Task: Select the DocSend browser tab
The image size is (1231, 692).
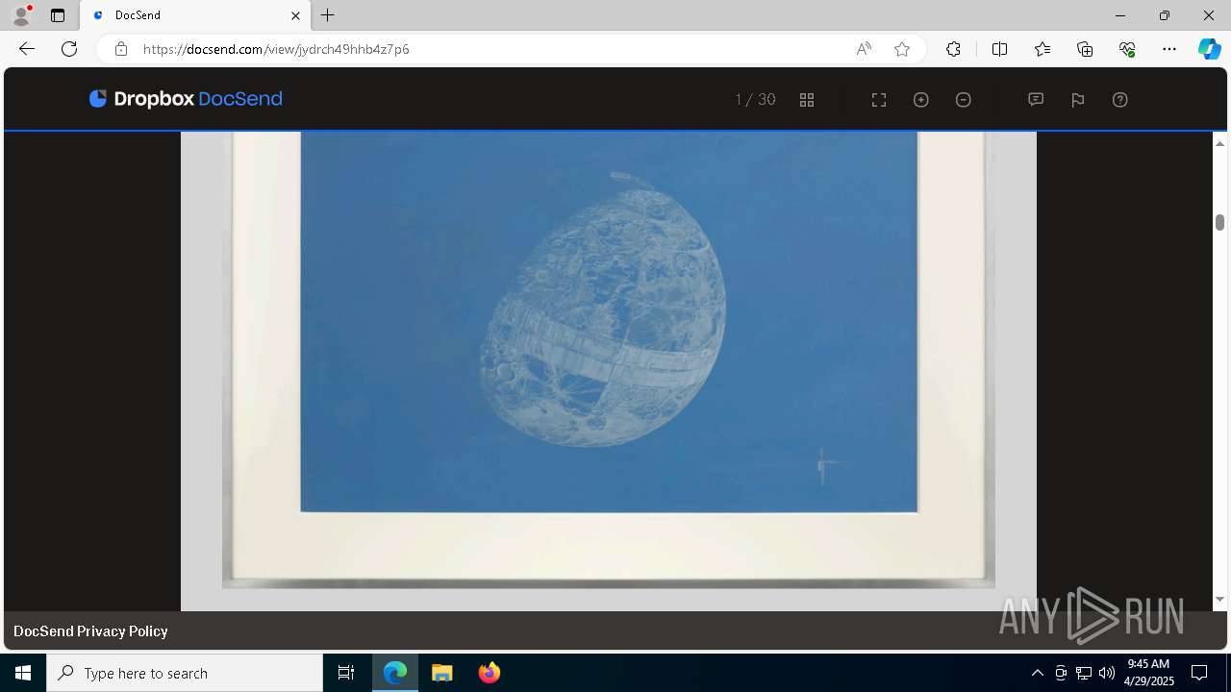Action: (x=196, y=15)
